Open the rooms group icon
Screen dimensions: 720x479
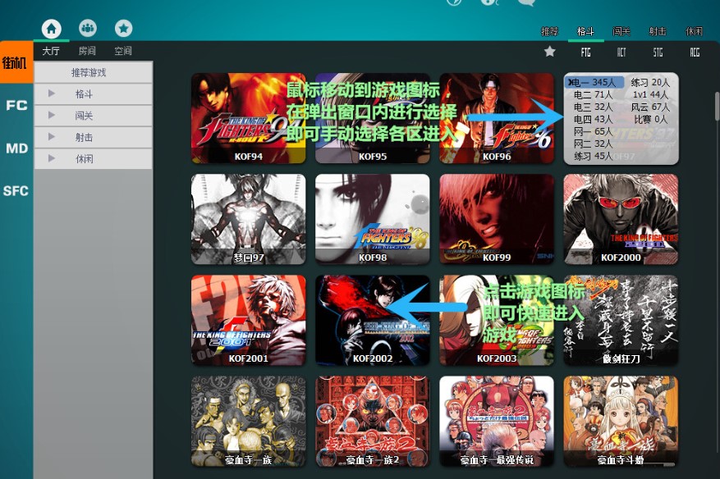pyautogui.click(x=87, y=29)
